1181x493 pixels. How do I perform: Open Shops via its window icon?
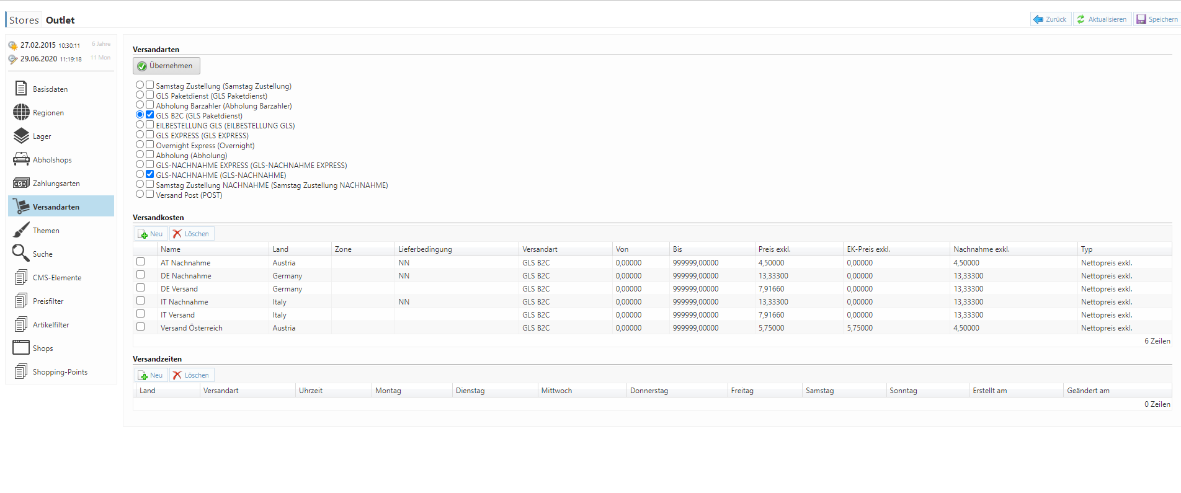(x=21, y=348)
